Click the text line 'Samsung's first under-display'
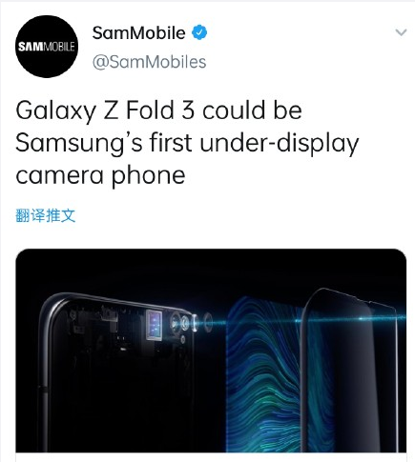 point(187,143)
